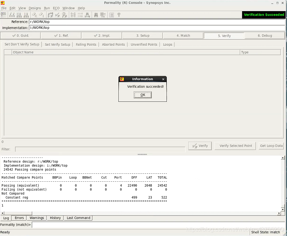Go to the 6. Debug step tab
The image size is (287, 236).
[265, 36]
